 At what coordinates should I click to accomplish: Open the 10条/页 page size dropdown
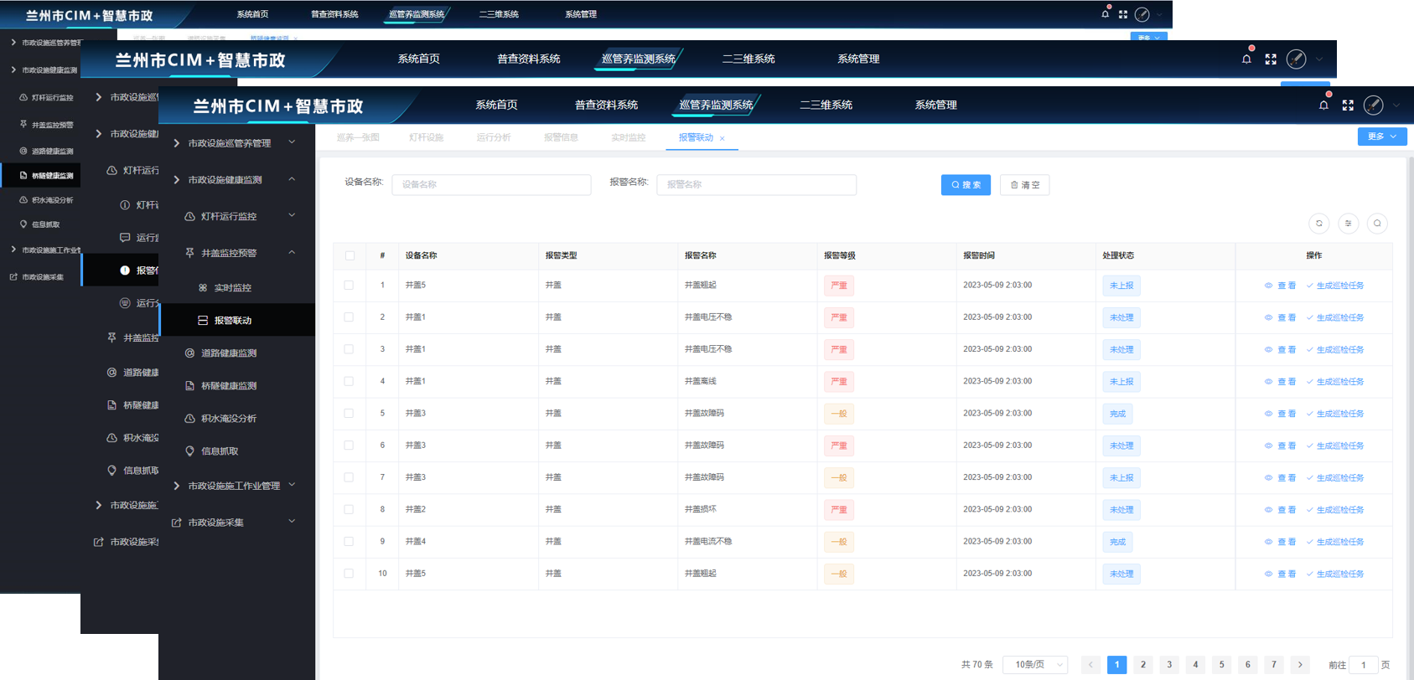click(1036, 665)
